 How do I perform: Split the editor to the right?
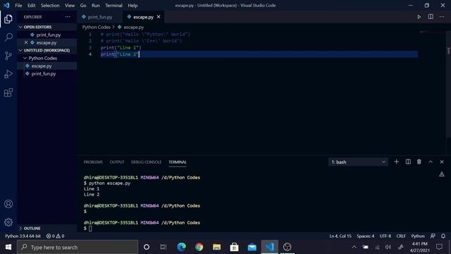[x=431, y=17]
